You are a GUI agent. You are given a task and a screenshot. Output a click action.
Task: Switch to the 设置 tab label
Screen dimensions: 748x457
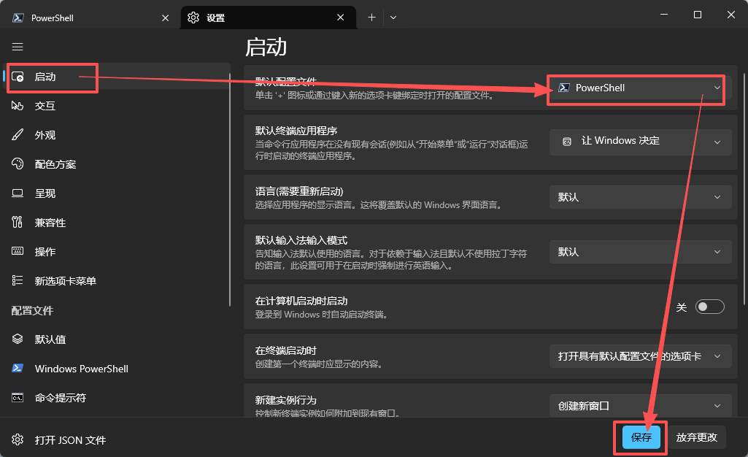coord(215,18)
